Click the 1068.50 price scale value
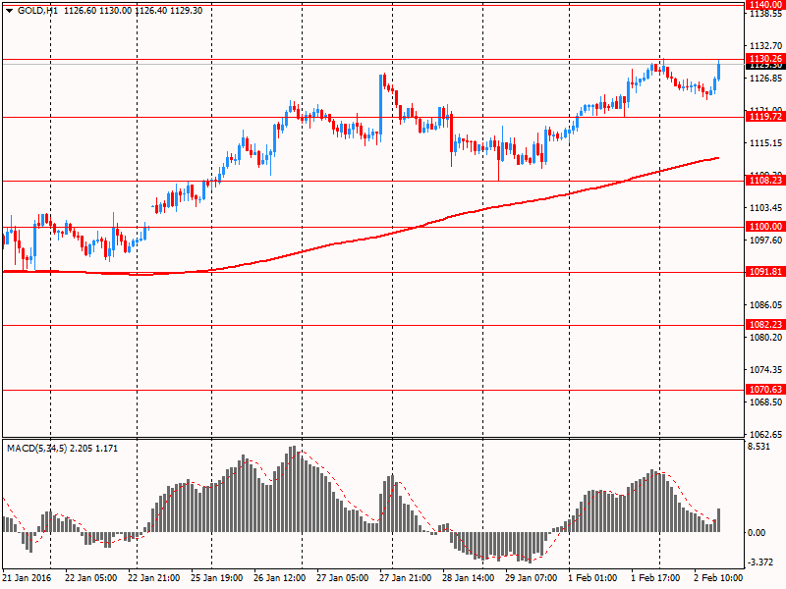This screenshot has height=589, width=786. tap(765, 402)
